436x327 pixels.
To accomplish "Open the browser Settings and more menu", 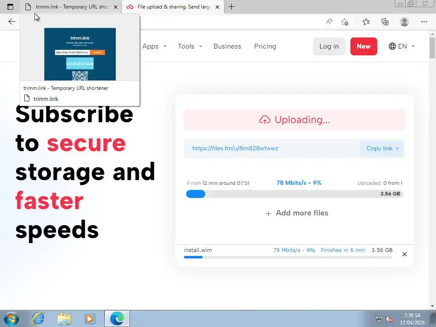I will tap(424, 22).
